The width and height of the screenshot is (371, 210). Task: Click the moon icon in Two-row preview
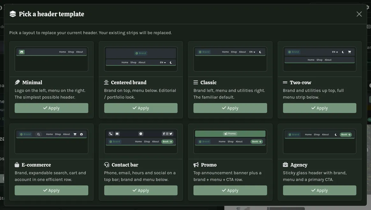343,52
